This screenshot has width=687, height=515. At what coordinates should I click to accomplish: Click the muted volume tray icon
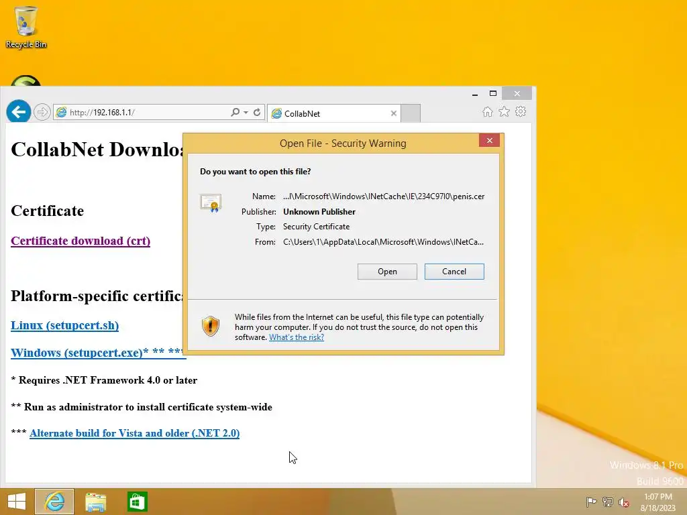tap(623, 502)
